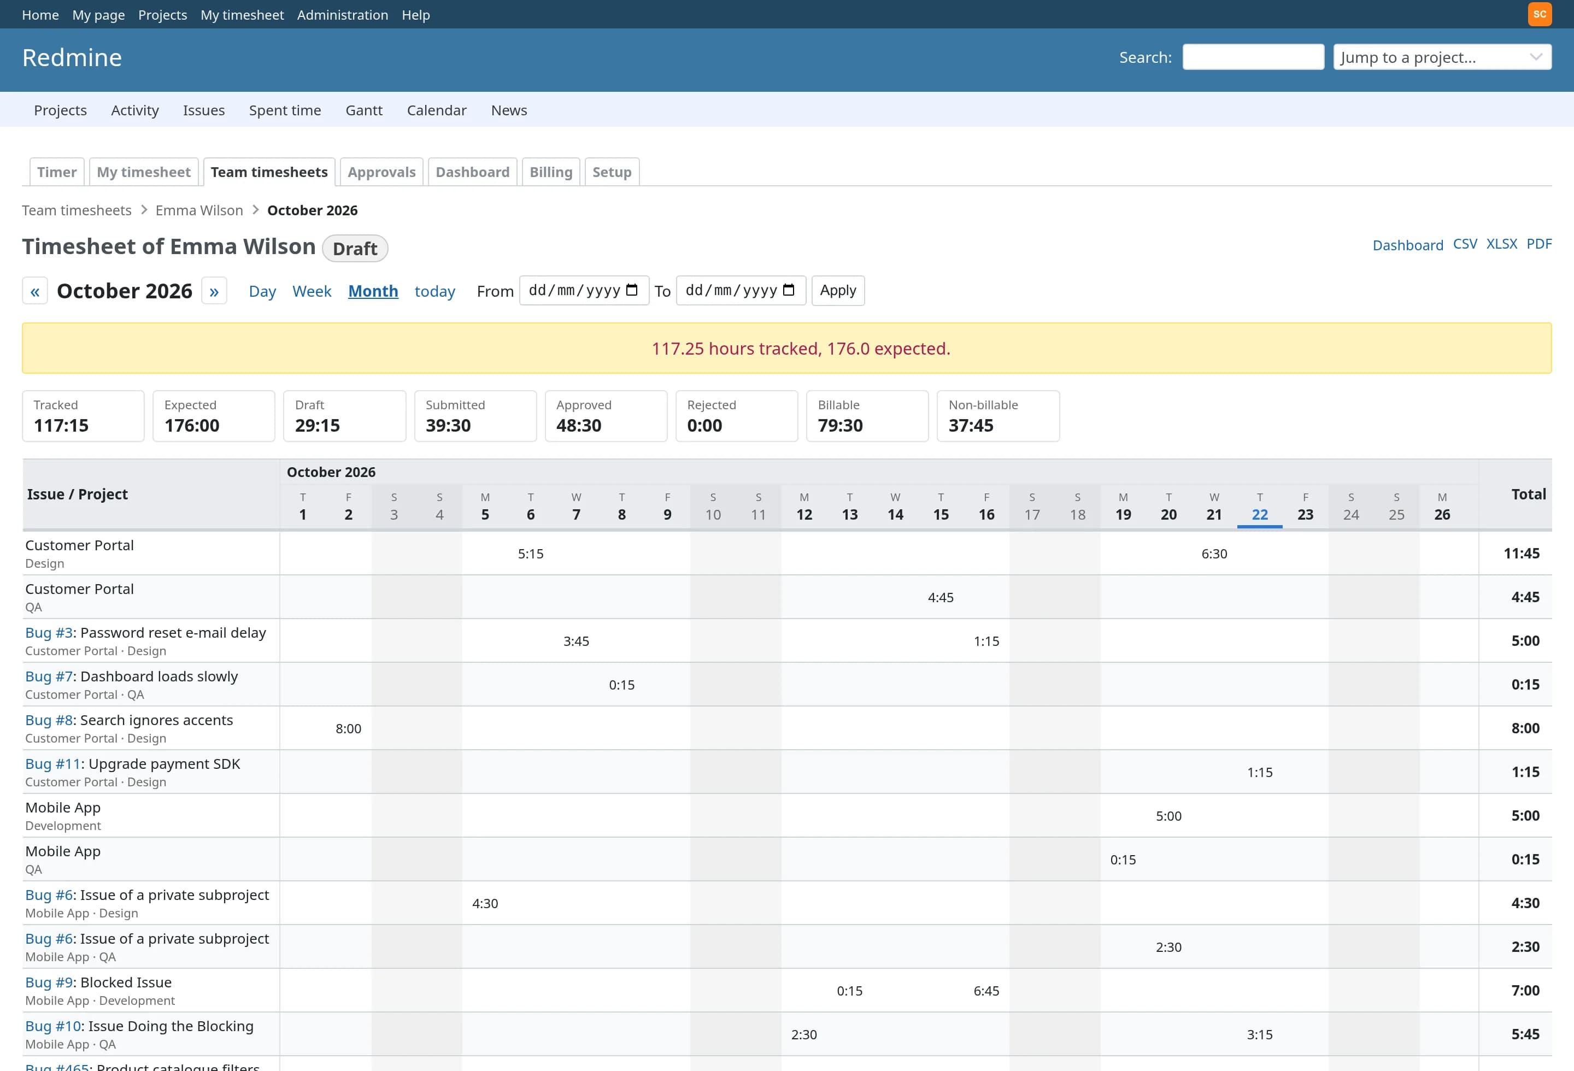The width and height of the screenshot is (1574, 1071).
Task: Open Home in the top menu
Action: 40,14
